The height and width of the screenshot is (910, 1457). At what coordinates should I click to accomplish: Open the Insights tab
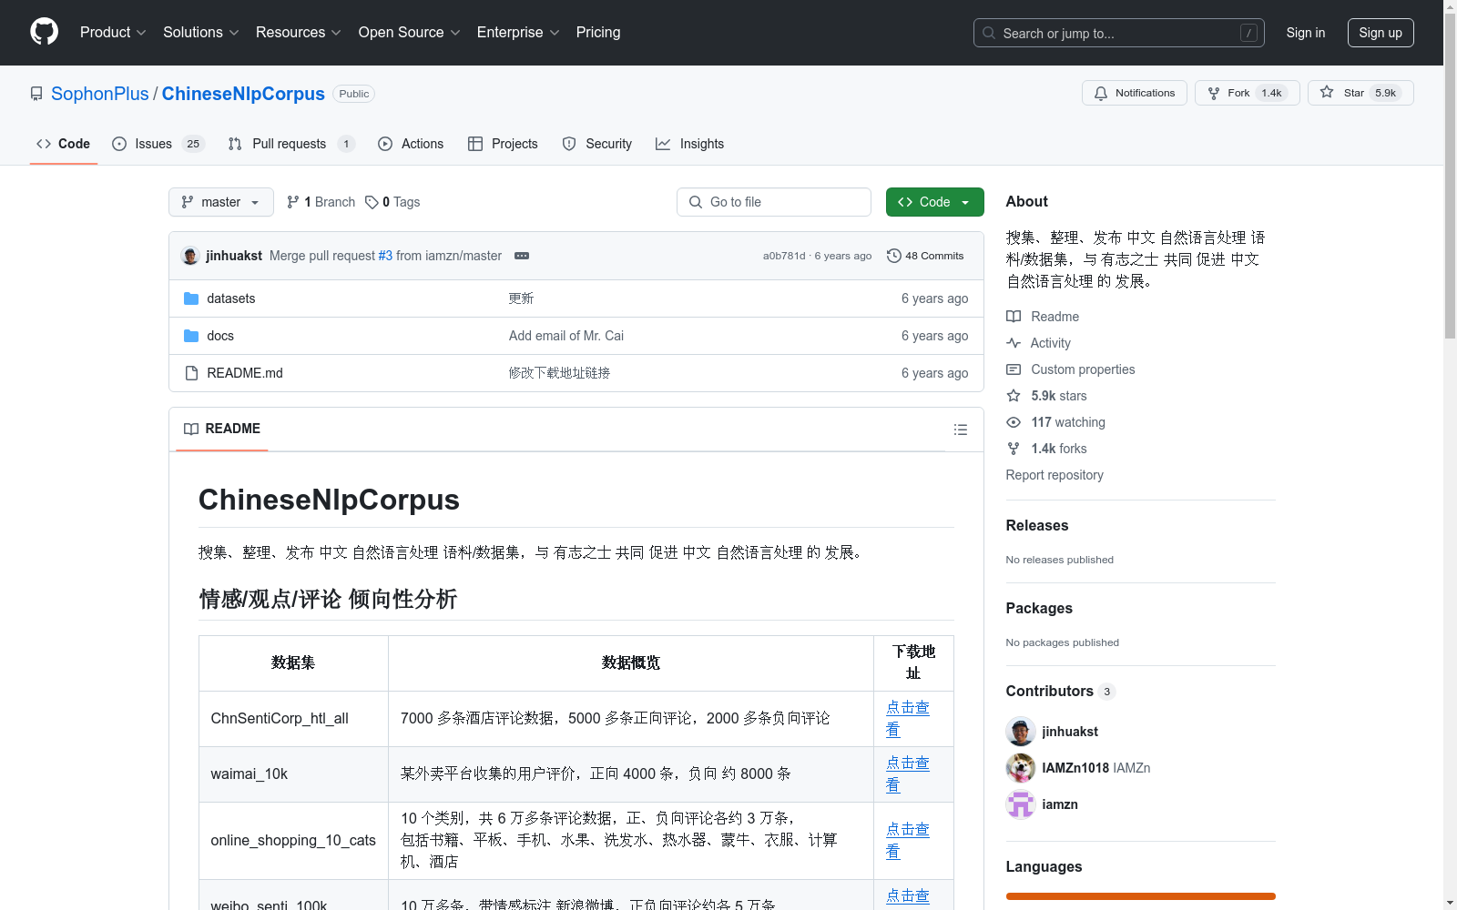pos(690,144)
